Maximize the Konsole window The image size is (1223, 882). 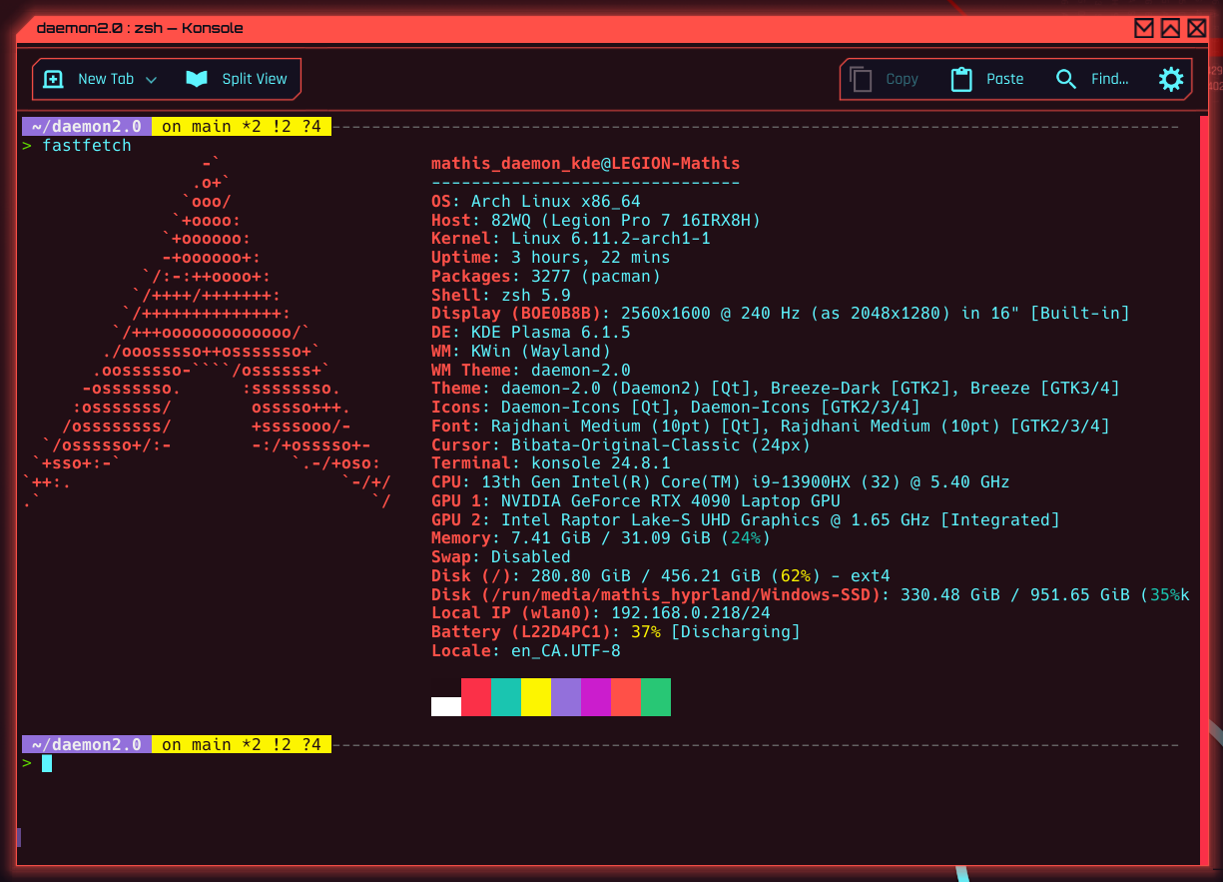1170,28
